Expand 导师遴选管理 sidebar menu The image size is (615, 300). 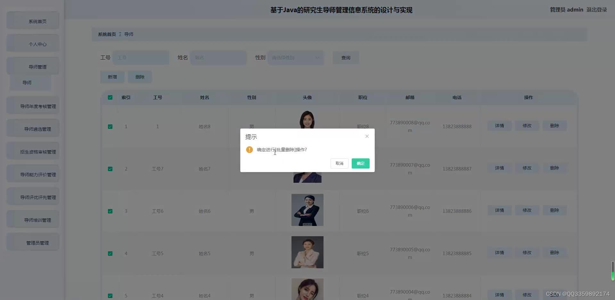click(x=33, y=128)
